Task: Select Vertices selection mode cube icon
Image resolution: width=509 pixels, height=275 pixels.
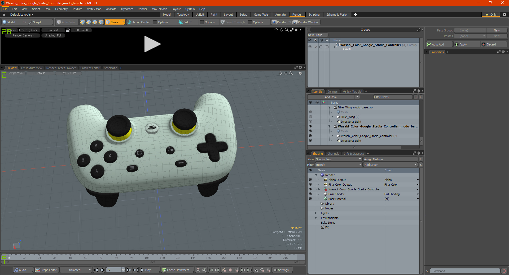Action: click(82, 22)
